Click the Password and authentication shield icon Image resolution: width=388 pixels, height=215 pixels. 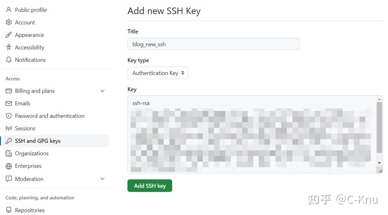pos(9,116)
